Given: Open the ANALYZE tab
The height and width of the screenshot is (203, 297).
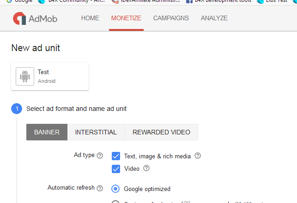Looking at the screenshot, I should tap(214, 18).
